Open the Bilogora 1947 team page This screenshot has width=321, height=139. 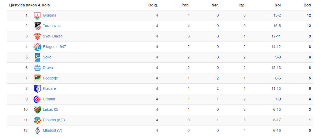coord(55,47)
